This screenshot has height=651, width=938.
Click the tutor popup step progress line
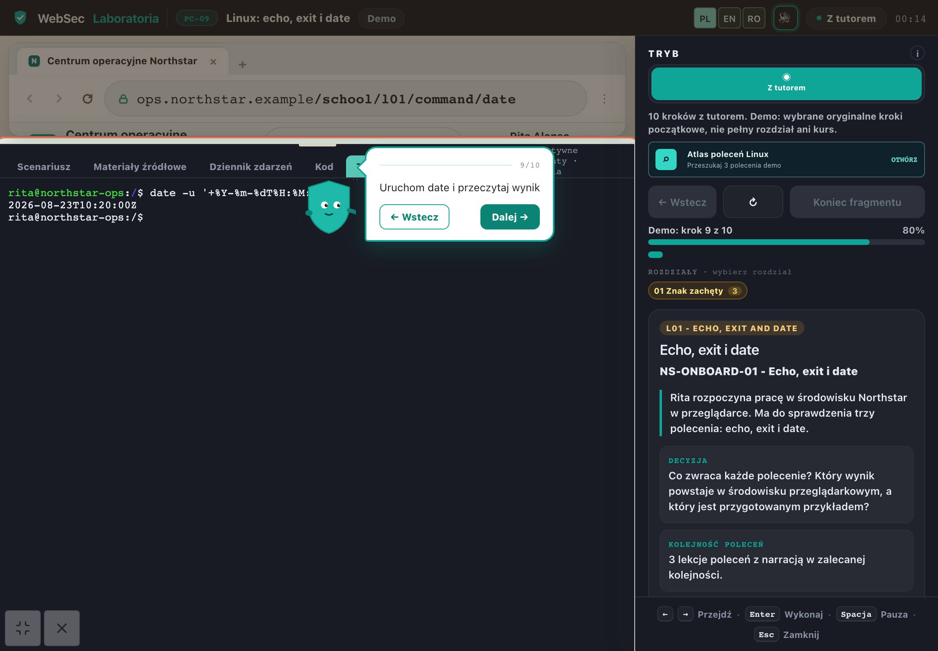[x=445, y=165]
